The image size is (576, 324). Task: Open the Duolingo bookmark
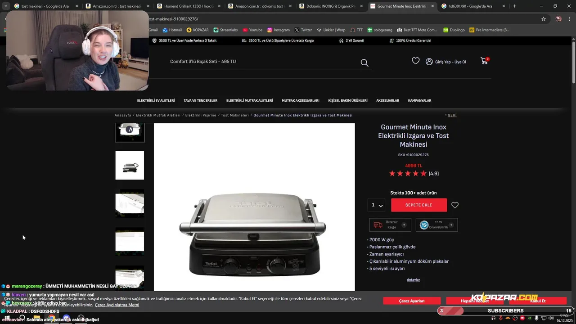pos(454,30)
